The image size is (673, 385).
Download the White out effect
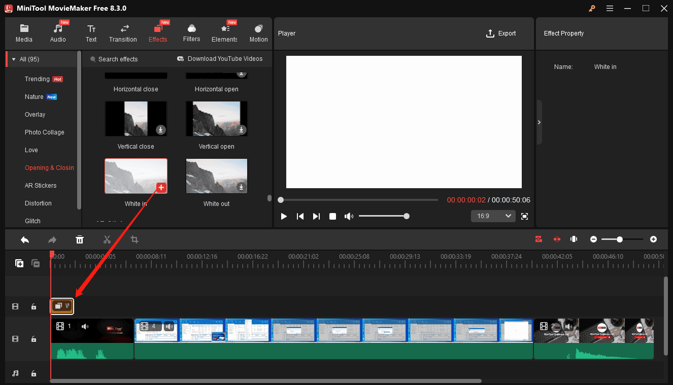pyautogui.click(x=242, y=187)
